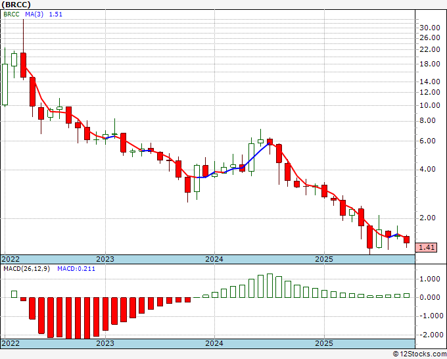Click the 12.00 price axis label
447x359 pixels.
pos(430,92)
